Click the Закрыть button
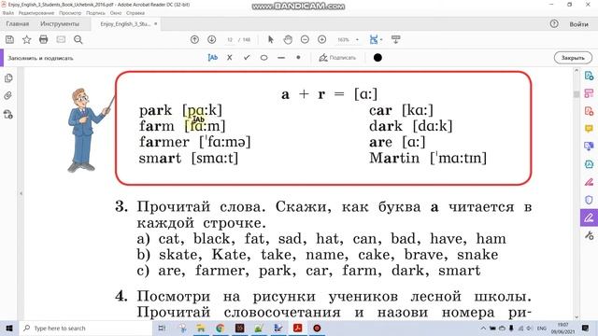 [573, 58]
